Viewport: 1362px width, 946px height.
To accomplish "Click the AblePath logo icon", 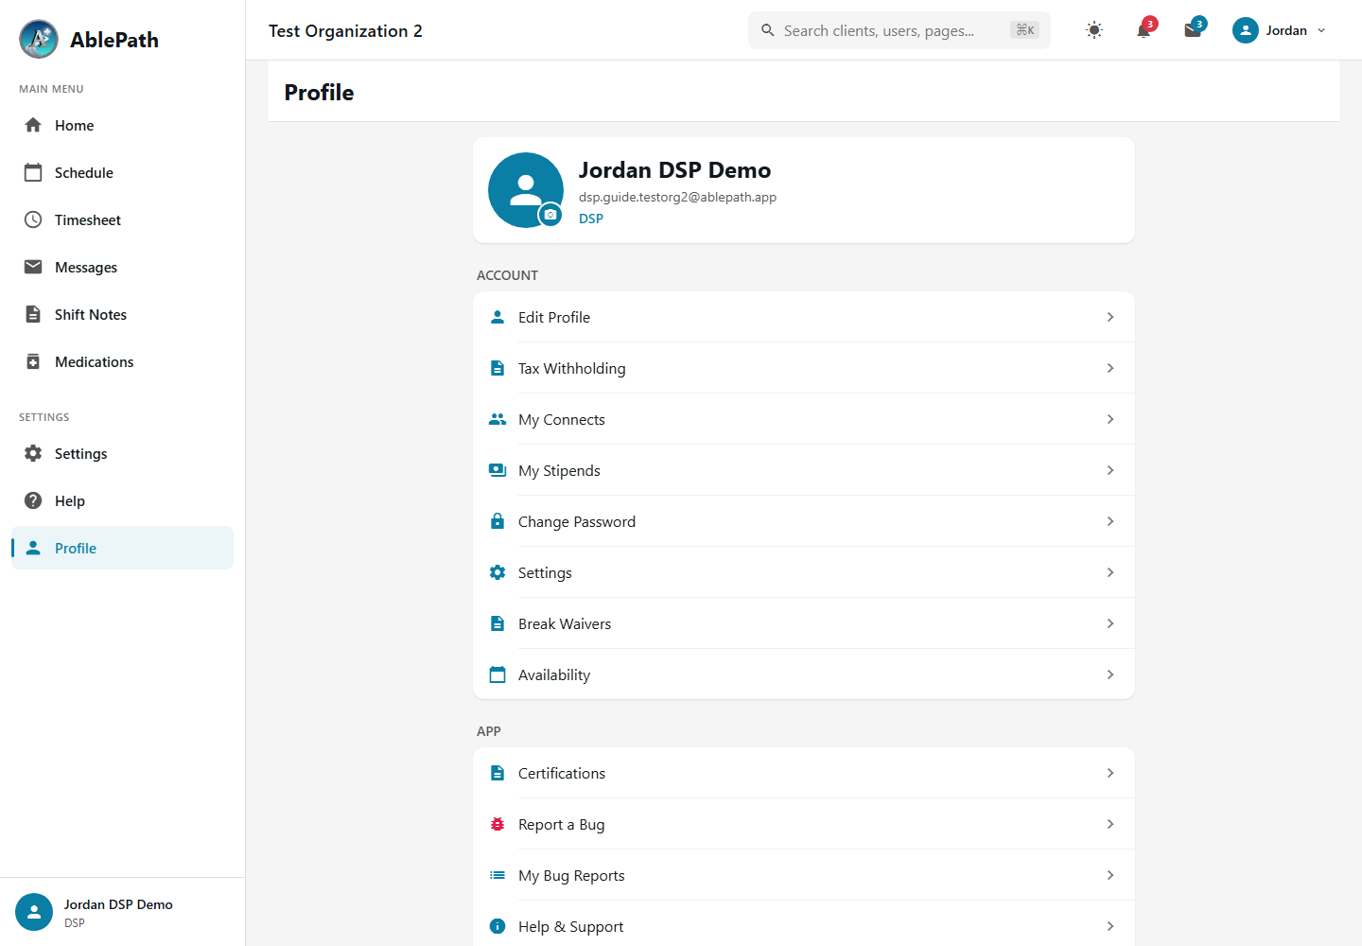I will 39,39.
